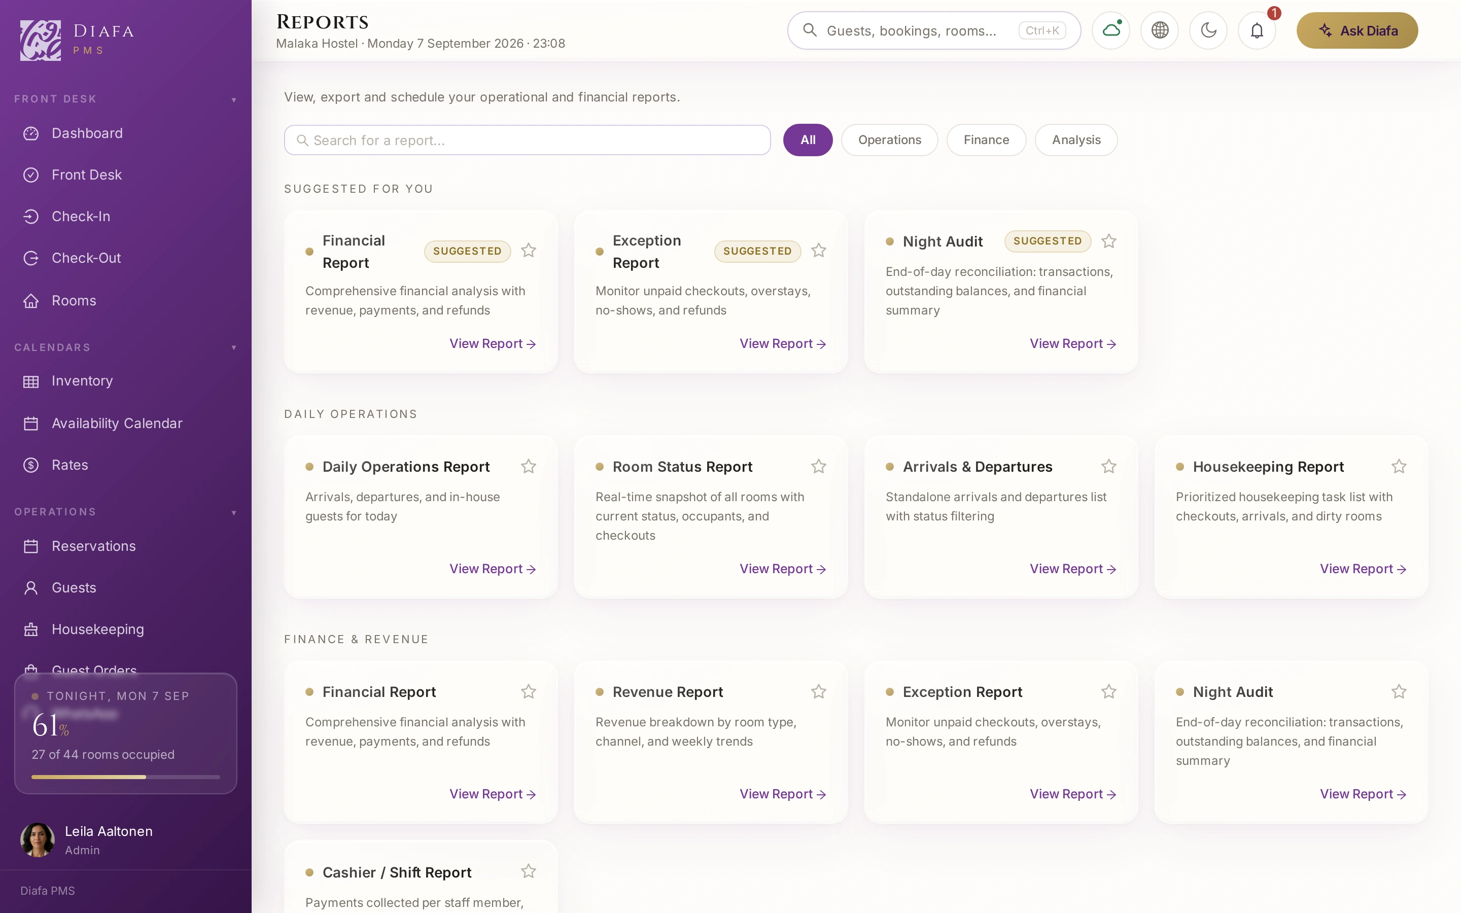
Task: Click the Ask Diafa button
Action: pyautogui.click(x=1357, y=31)
